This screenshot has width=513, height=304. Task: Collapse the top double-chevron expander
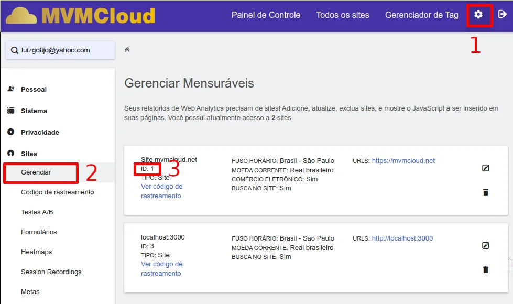[x=127, y=50]
